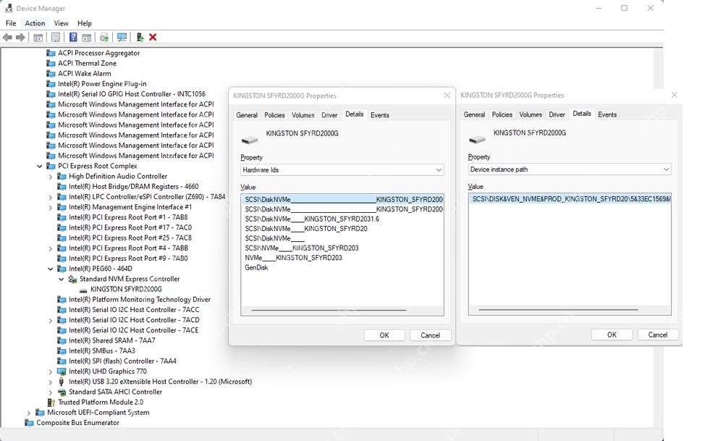This screenshot has width=723, height=441.
Task: Expand the Microsoft UEFI-Compliant System node
Action: coord(29,413)
